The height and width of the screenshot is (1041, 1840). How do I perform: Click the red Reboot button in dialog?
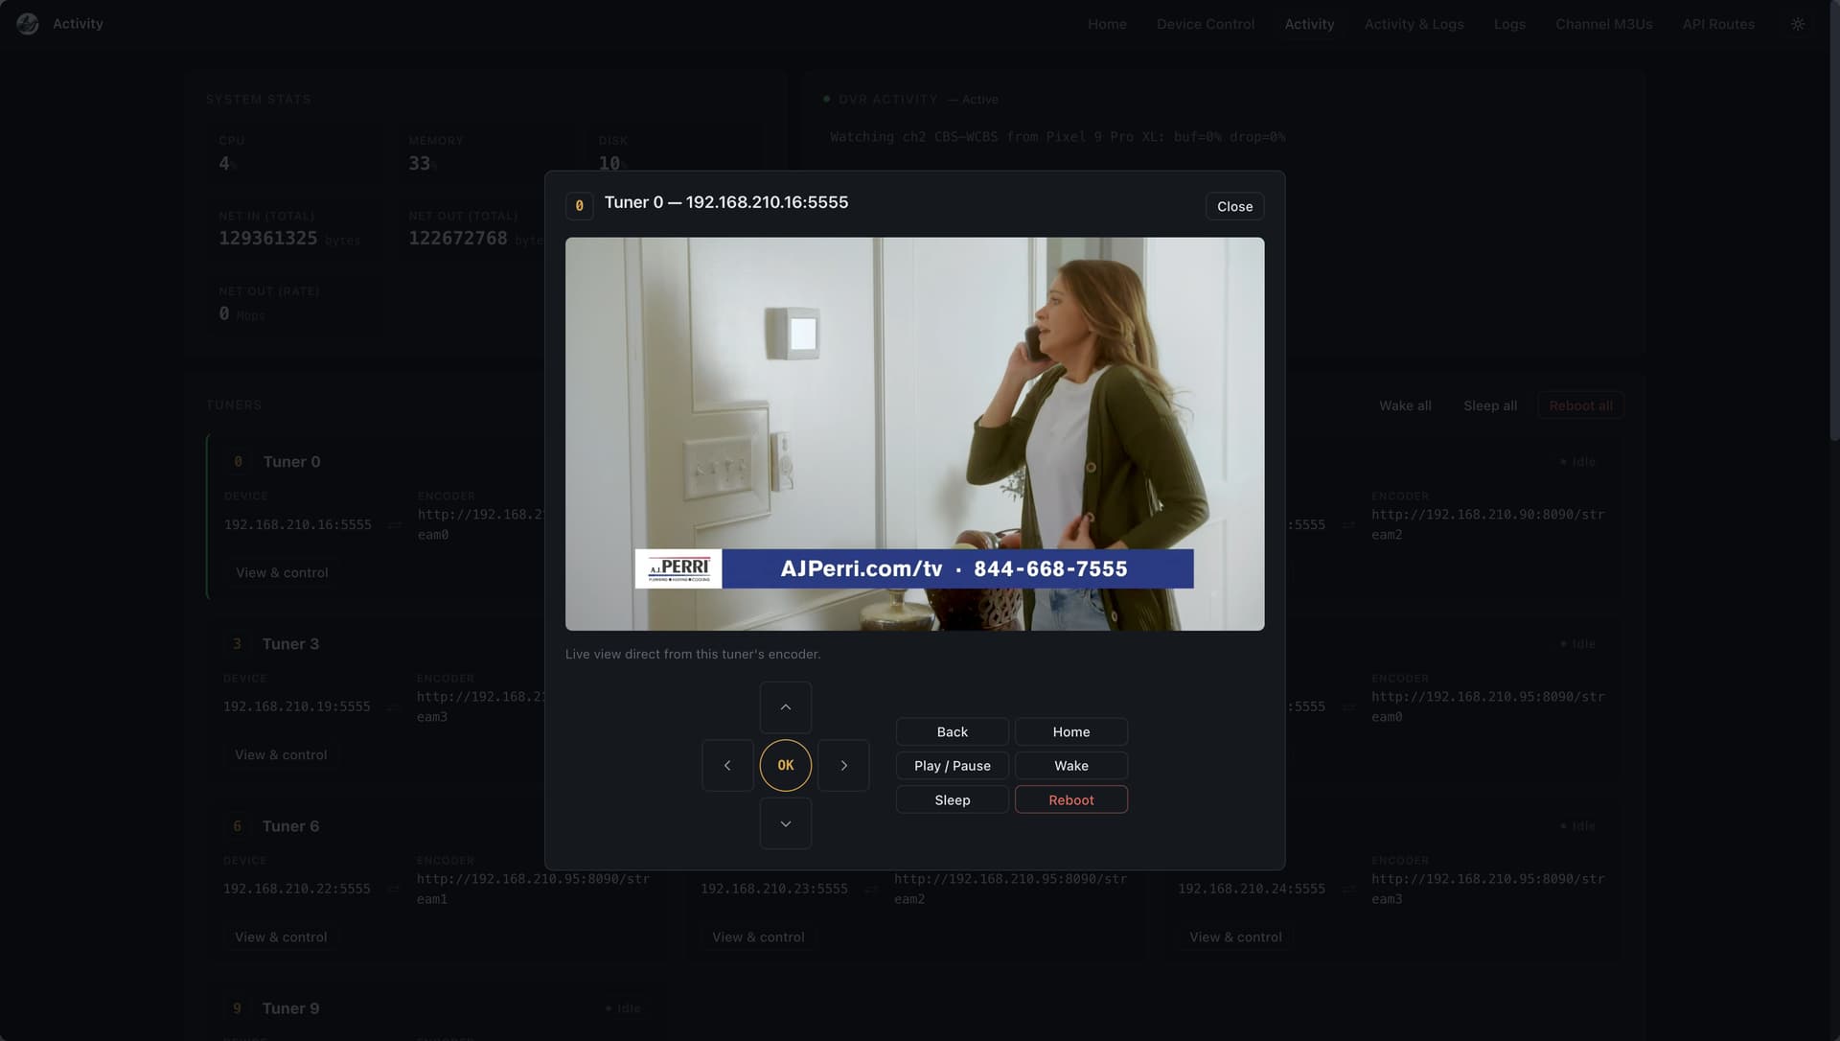[1071, 799]
